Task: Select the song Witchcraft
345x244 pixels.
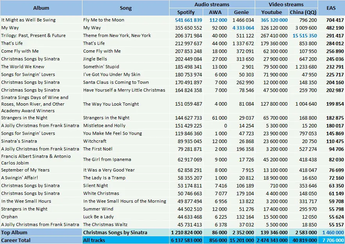Action: pos(95,141)
